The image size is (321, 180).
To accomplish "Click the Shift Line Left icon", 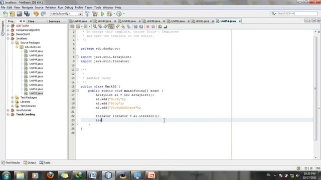I will click(135, 26).
